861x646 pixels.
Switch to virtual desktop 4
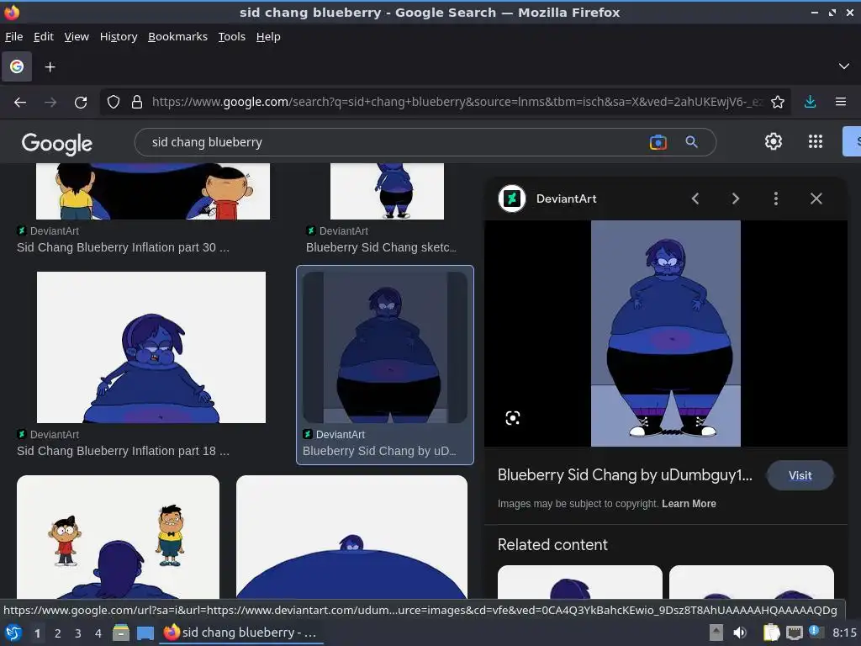pyautogui.click(x=98, y=633)
